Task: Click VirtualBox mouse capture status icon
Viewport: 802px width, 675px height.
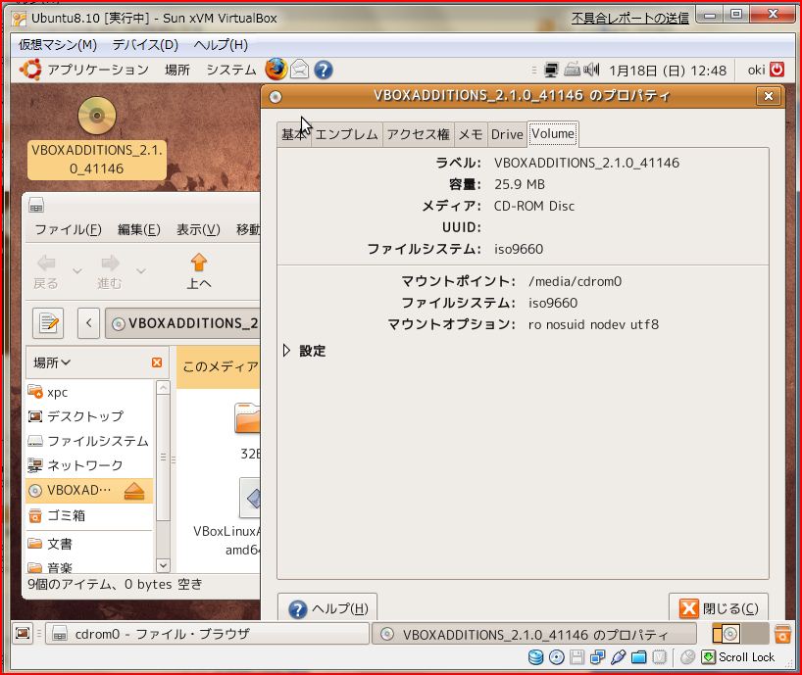Action: pos(688,657)
